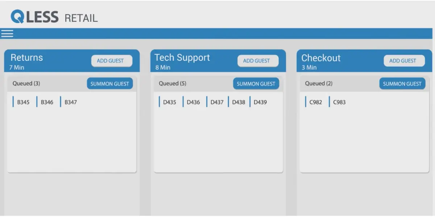The width and height of the screenshot is (435, 217).
Task: Click the 8 Min wait time
Action: point(163,68)
